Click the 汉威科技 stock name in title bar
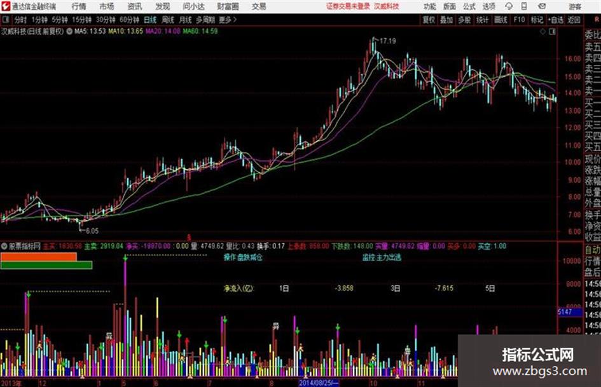 pyautogui.click(x=387, y=6)
